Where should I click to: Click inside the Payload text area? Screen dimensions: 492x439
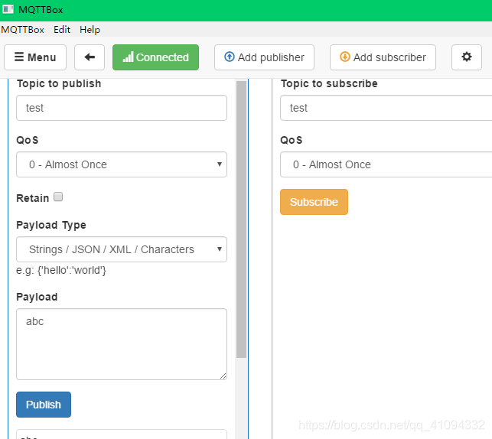[122, 344]
